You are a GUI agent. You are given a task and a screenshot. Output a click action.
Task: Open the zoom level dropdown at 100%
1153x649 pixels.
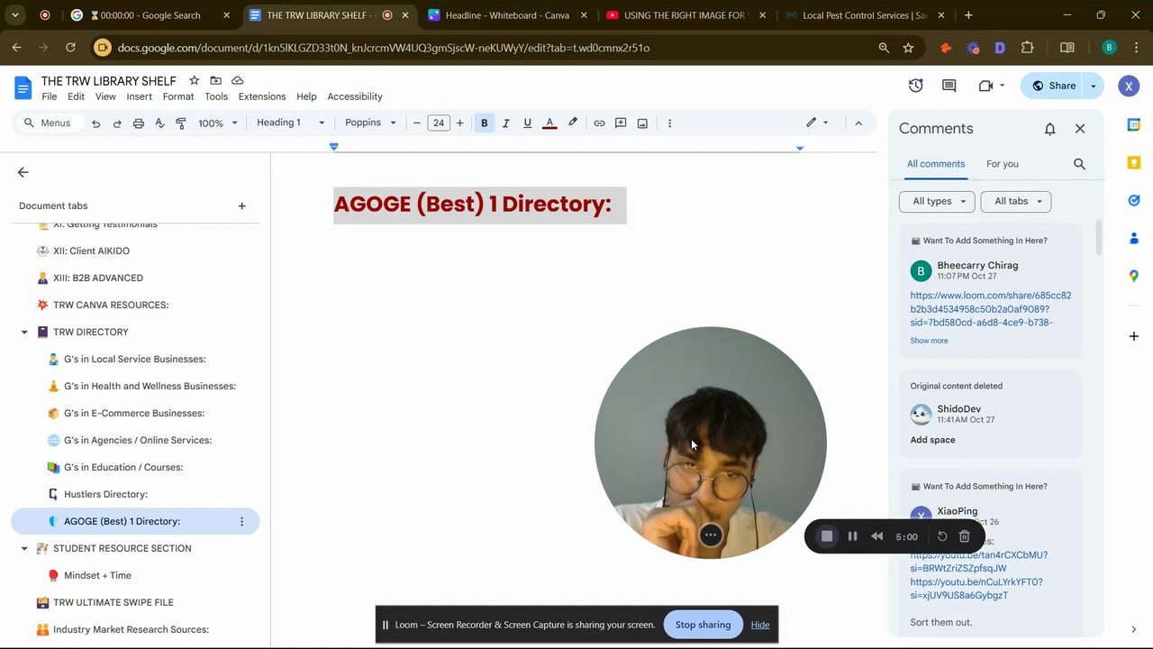218,123
